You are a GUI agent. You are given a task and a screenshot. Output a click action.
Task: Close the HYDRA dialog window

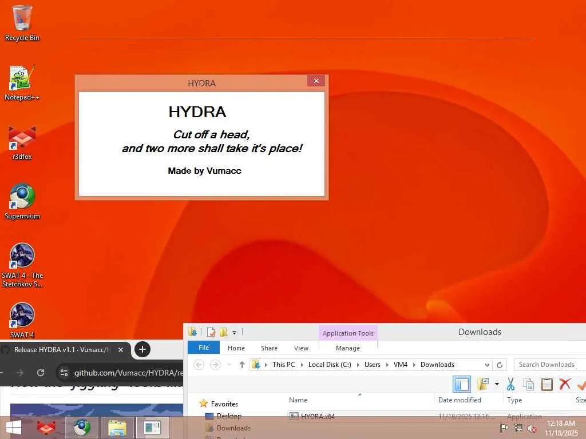point(316,81)
